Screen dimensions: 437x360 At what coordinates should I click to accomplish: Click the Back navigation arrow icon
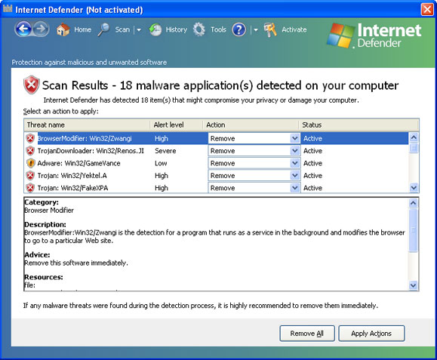[x=23, y=29]
